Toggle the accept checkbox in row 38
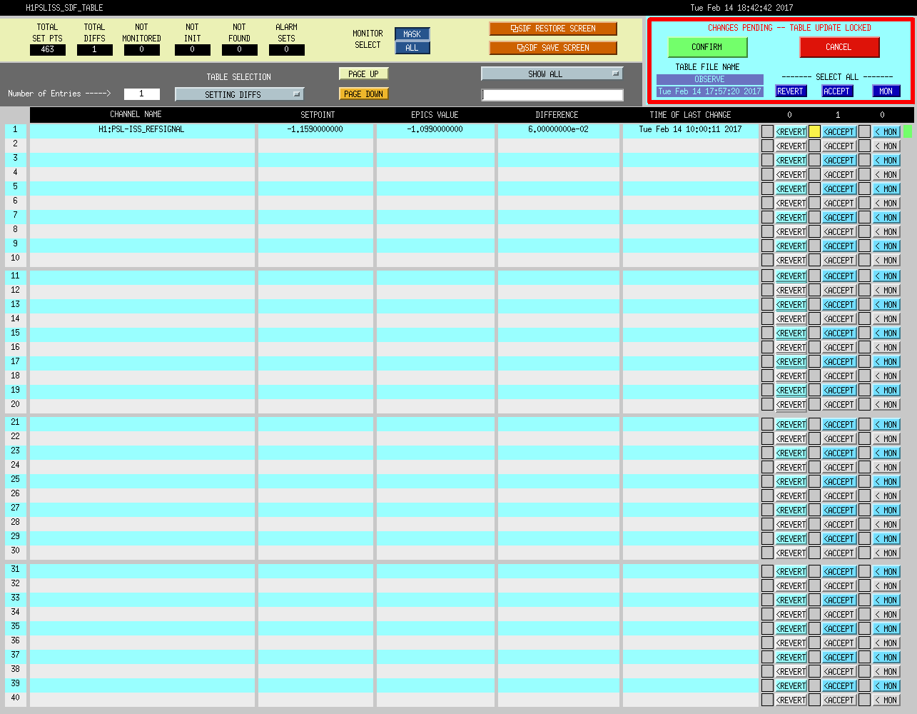This screenshot has width=917, height=714. [814, 671]
